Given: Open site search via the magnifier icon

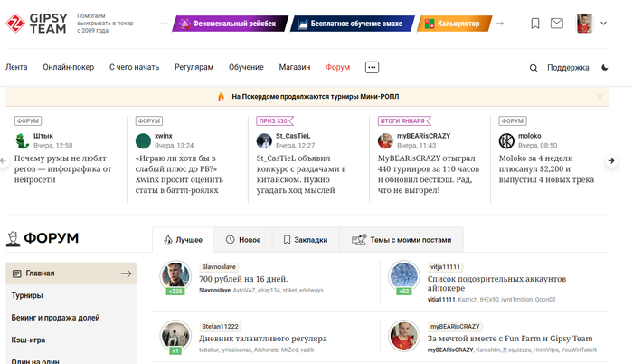Looking at the screenshot, I should tap(534, 68).
